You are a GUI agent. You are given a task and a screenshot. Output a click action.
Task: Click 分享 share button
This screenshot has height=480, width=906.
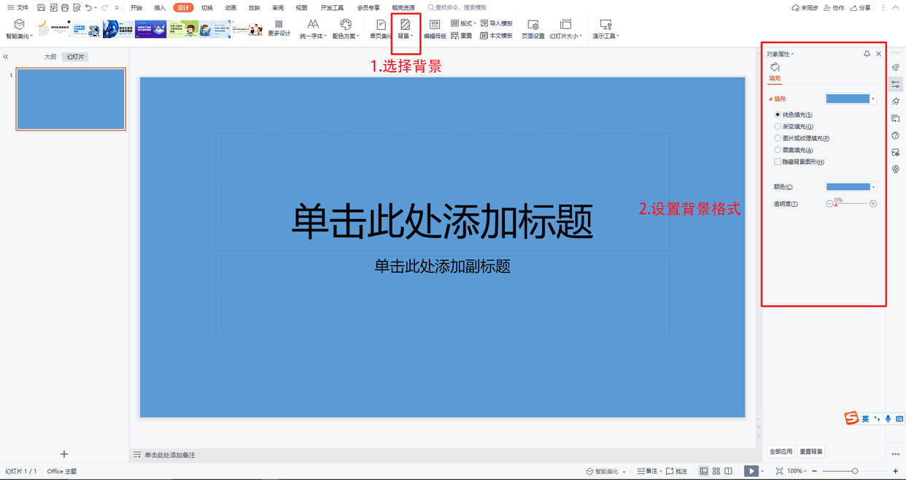click(860, 7)
